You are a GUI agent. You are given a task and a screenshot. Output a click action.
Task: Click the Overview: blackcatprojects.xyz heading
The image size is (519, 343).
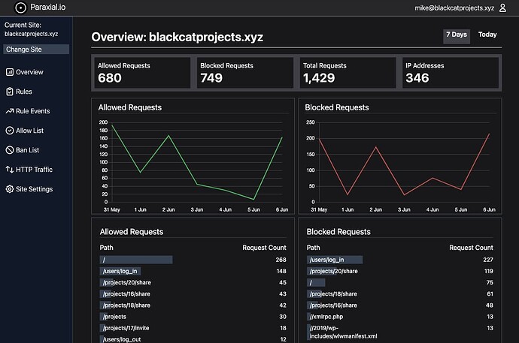(177, 37)
